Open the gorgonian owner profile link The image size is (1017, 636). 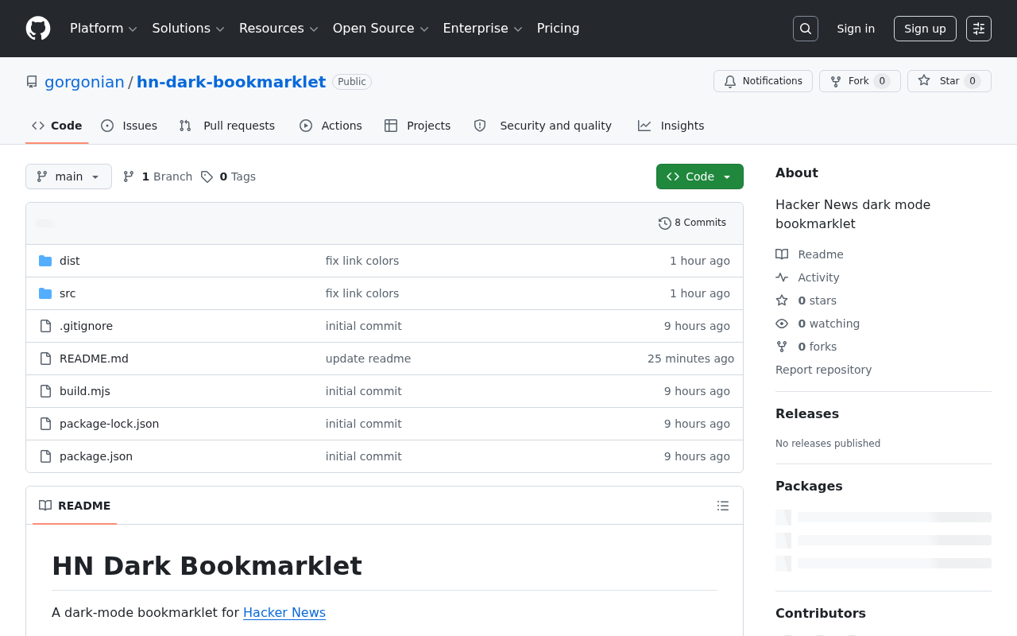[x=84, y=82]
